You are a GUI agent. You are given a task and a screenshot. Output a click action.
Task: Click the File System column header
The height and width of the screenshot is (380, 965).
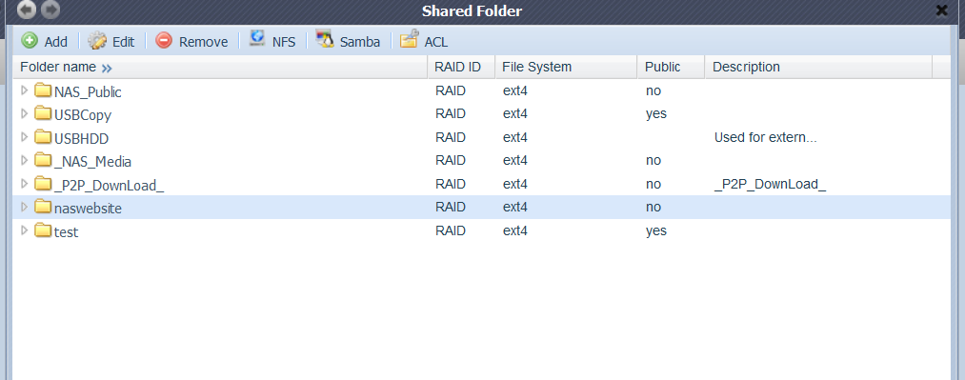(x=566, y=67)
